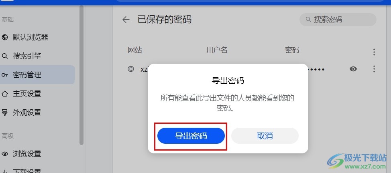Screen dimensions: 391x173
Task: Click the sidebar vertical scrollbar
Action: [x=81, y=74]
